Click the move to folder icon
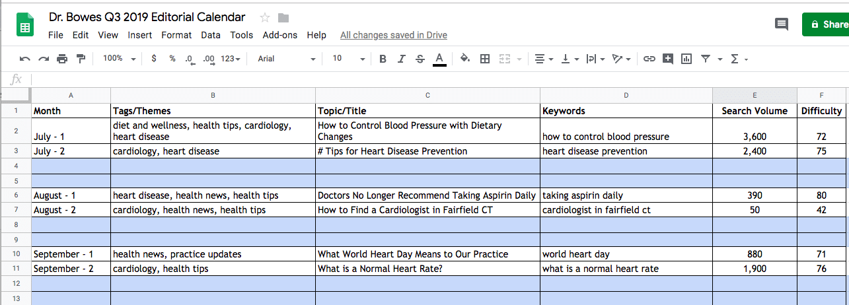849x305 pixels. pyautogui.click(x=283, y=17)
